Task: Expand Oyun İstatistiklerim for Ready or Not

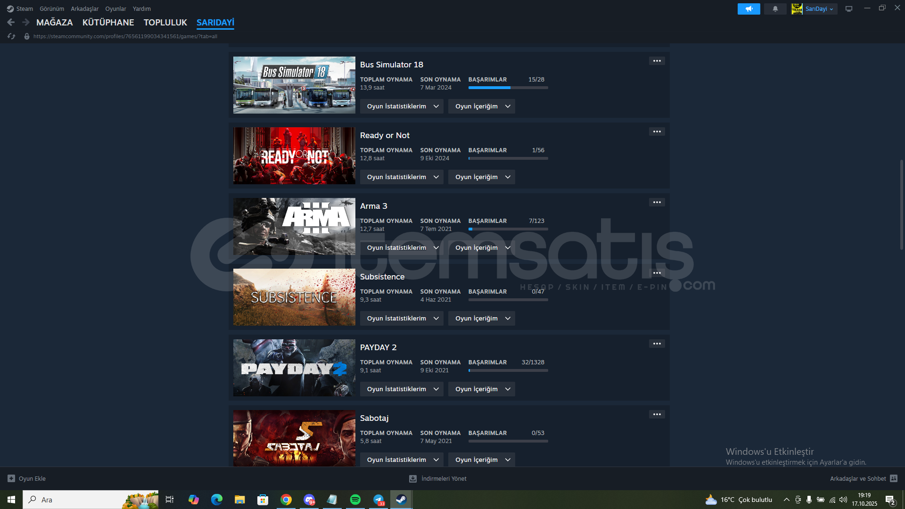Action: [402, 177]
